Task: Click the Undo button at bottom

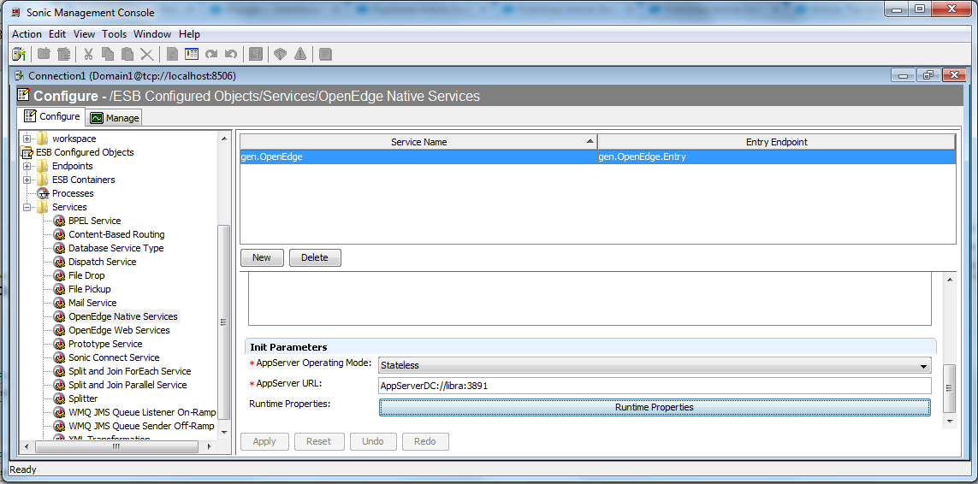Action: 373,441
